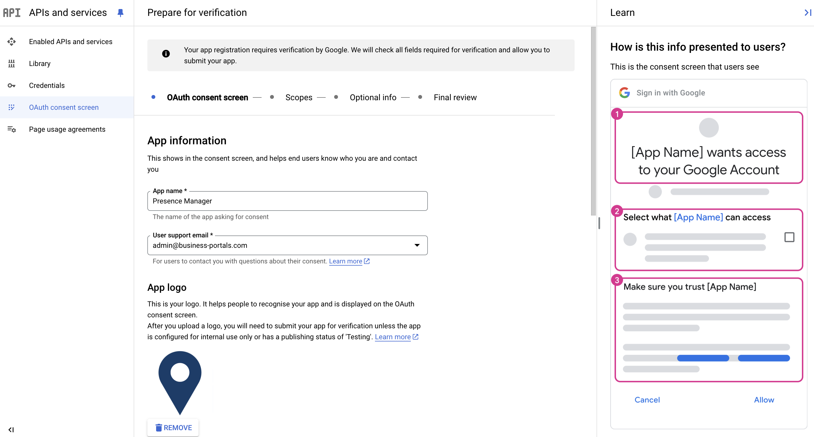This screenshot has height=437, width=814.
Task: Click the API logo icon
Action: coord(12,13)
